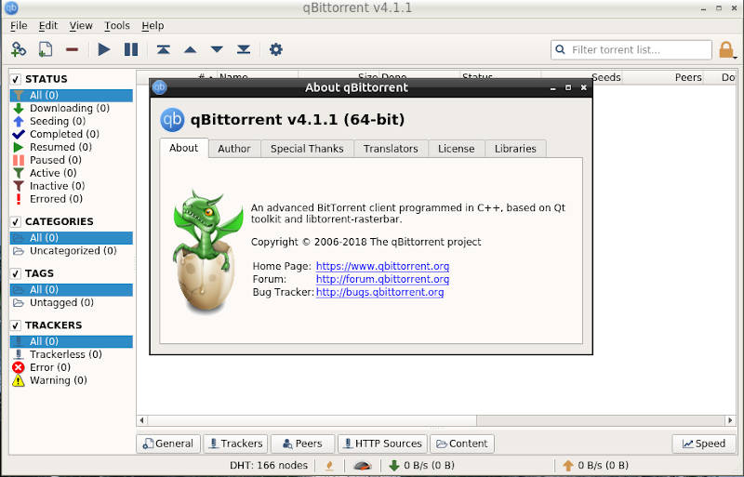The height and width of the screenshot is (477, 744).
Task: Click the orange upload speed arrow
Action: point(568,466)
